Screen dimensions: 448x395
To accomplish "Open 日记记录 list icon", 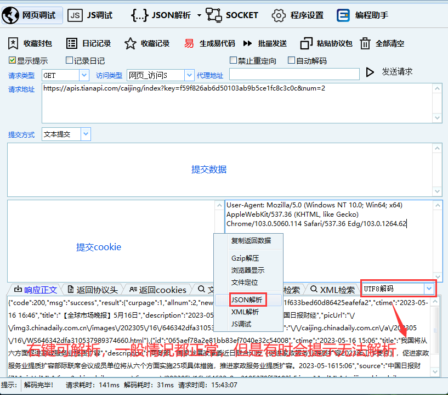I will [x=72, y=43].
